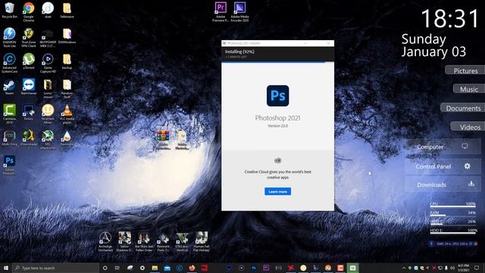The width and height of the screenshot is (485, 273).
Task: Open Adobe Media Encoder 2020 icon
Action: pyautogui.click(x=239, y=12)
